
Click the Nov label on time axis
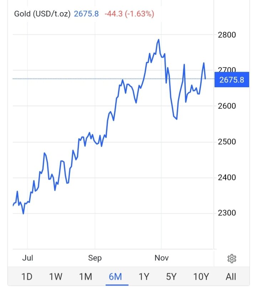(161, 258)
